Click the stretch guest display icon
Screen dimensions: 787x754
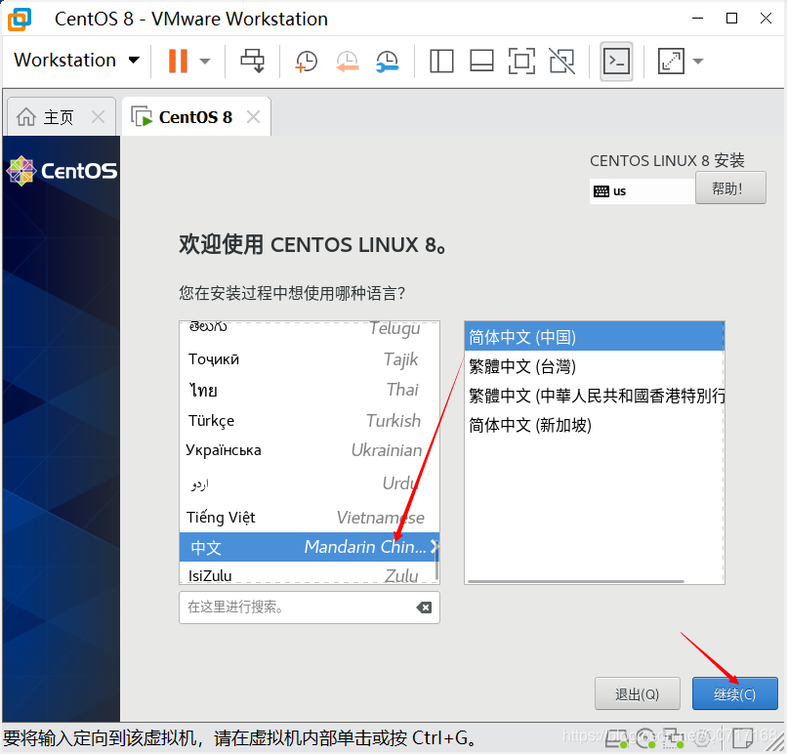point(671,62)
